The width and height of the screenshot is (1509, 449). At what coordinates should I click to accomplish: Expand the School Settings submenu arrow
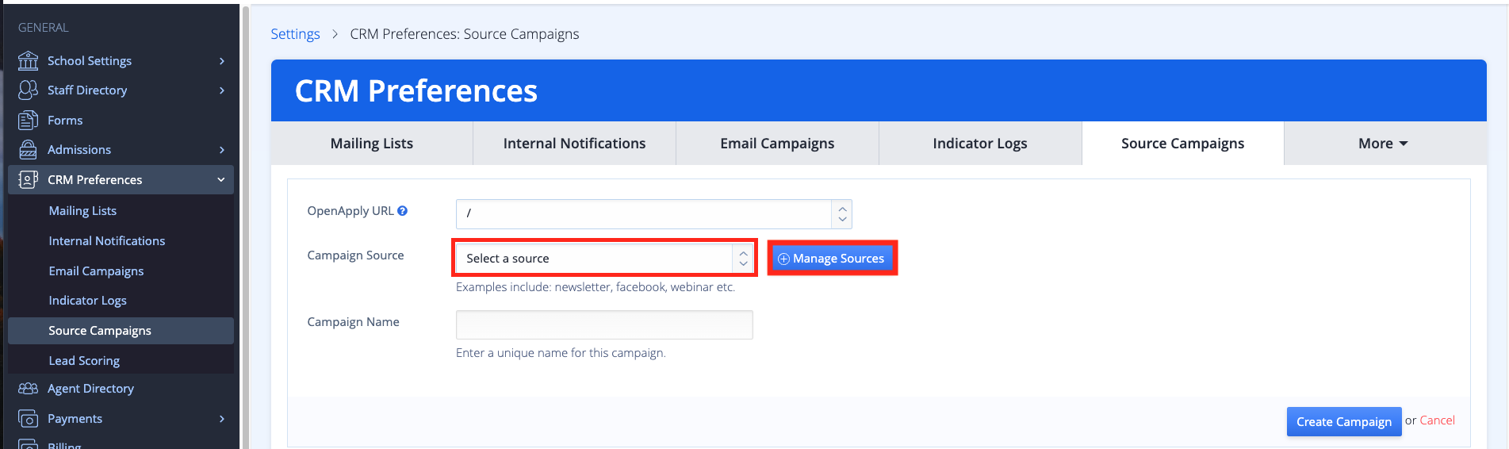point(222,61)
